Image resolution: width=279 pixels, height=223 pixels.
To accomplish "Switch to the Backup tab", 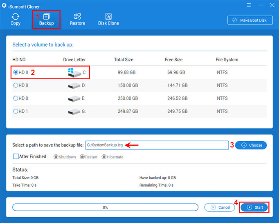I will [x=47, y=19].
